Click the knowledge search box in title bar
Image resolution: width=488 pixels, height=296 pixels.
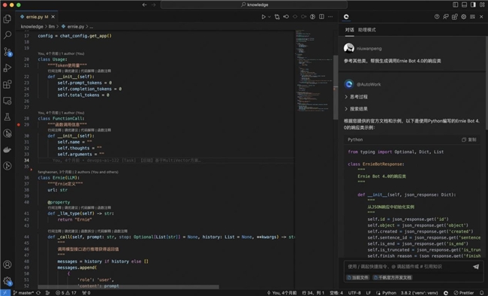tap(254, 5)
